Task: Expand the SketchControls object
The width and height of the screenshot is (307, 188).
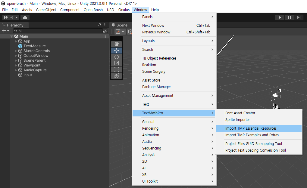Action: click(16, 51)
